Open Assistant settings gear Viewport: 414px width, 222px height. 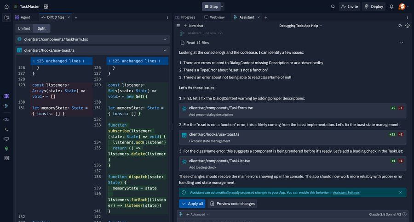tap(408, 26)
